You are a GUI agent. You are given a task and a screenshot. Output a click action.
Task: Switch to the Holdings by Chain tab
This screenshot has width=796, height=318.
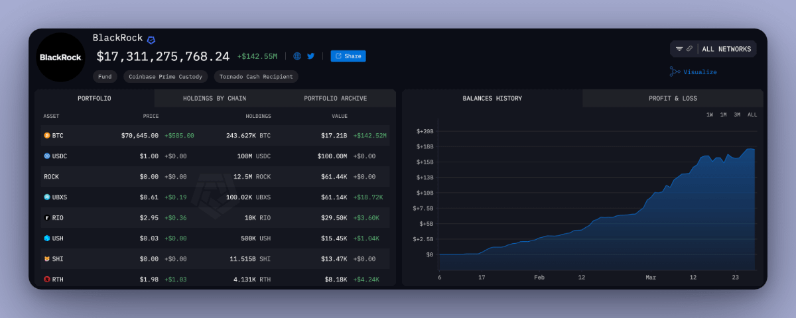coord(214,98)
